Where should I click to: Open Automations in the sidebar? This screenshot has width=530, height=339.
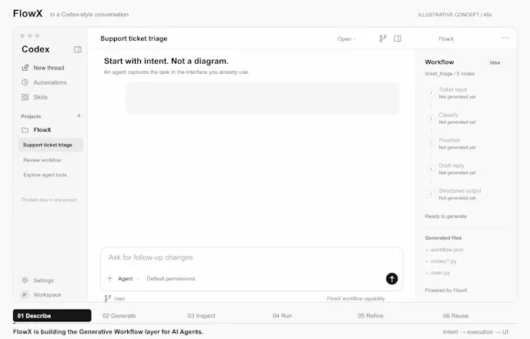[x=50, y=82]
